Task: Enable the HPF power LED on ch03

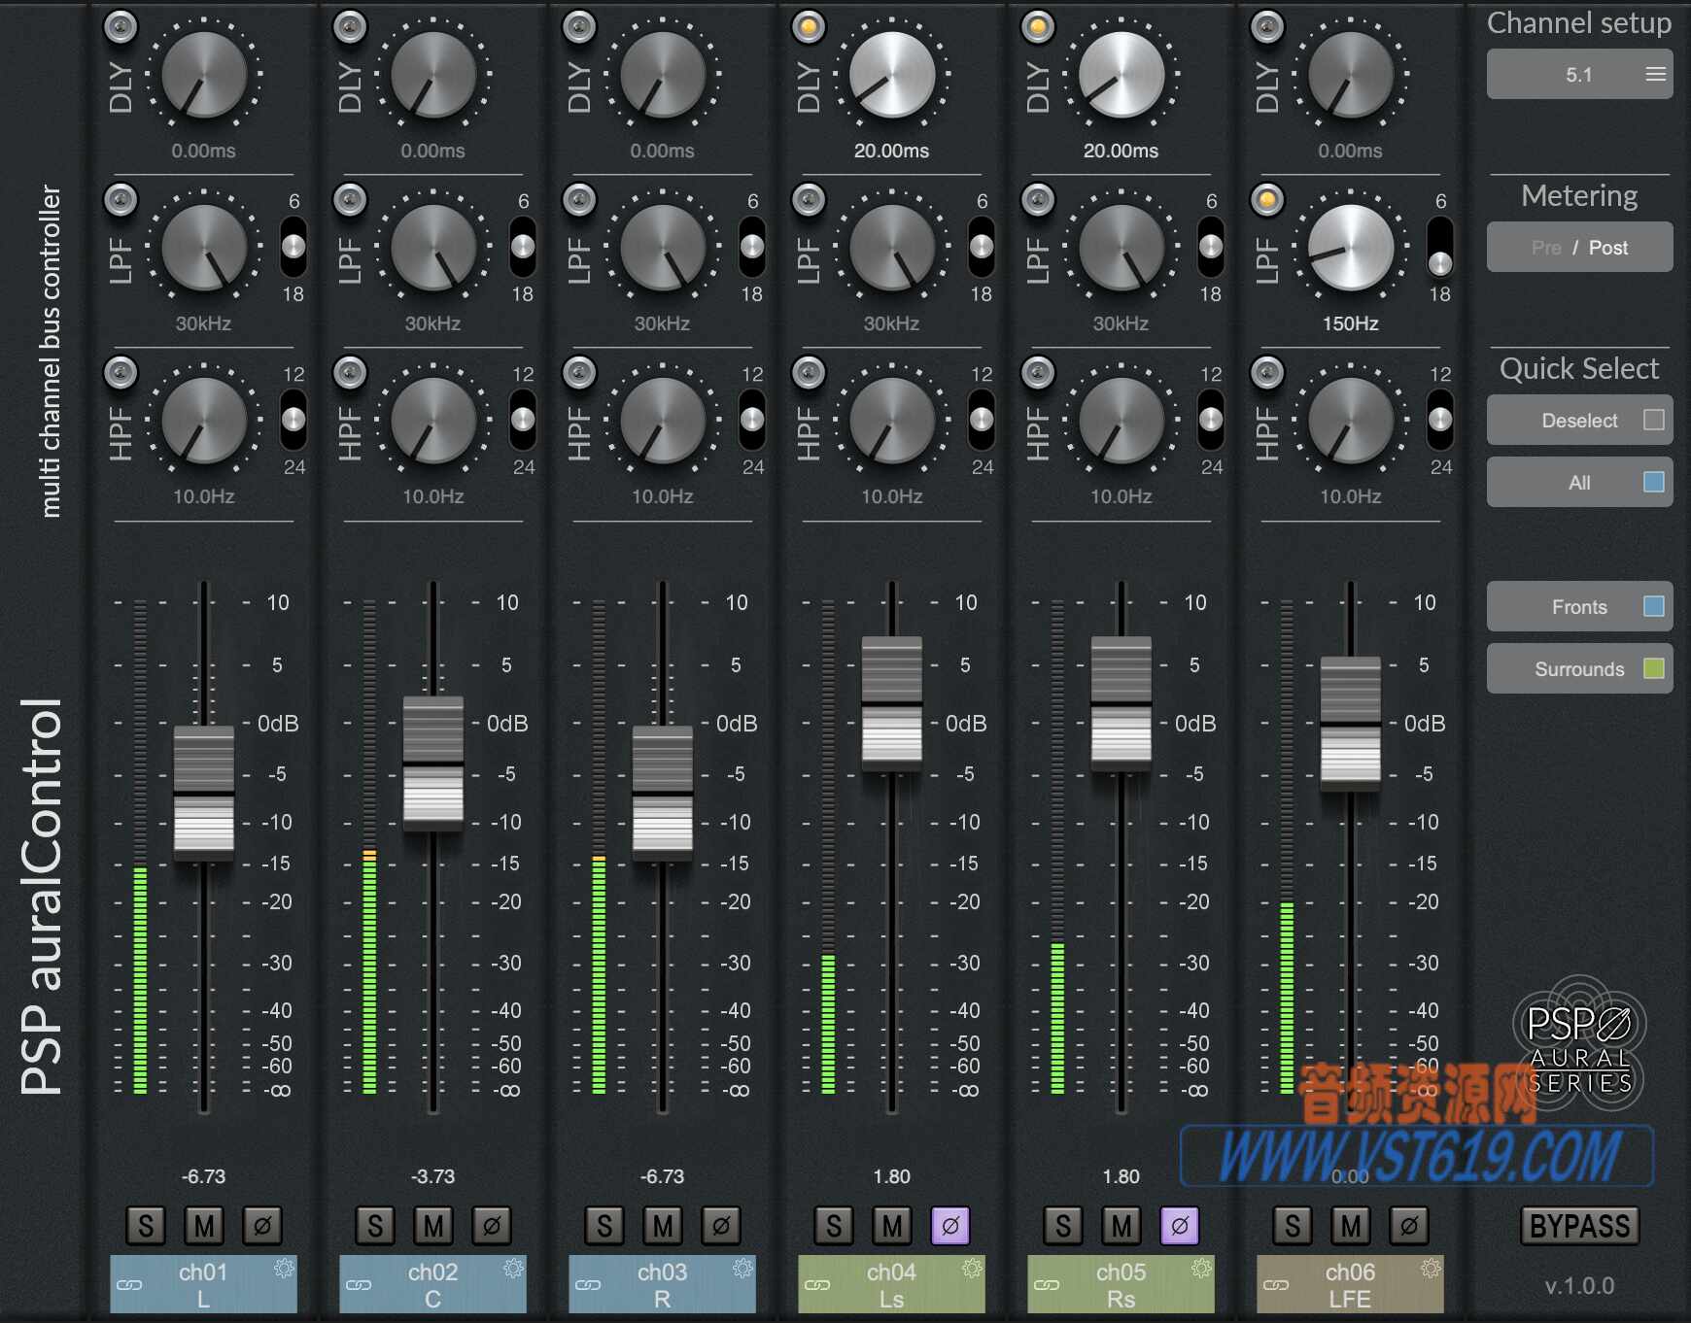Action: (x=579, y=373)
